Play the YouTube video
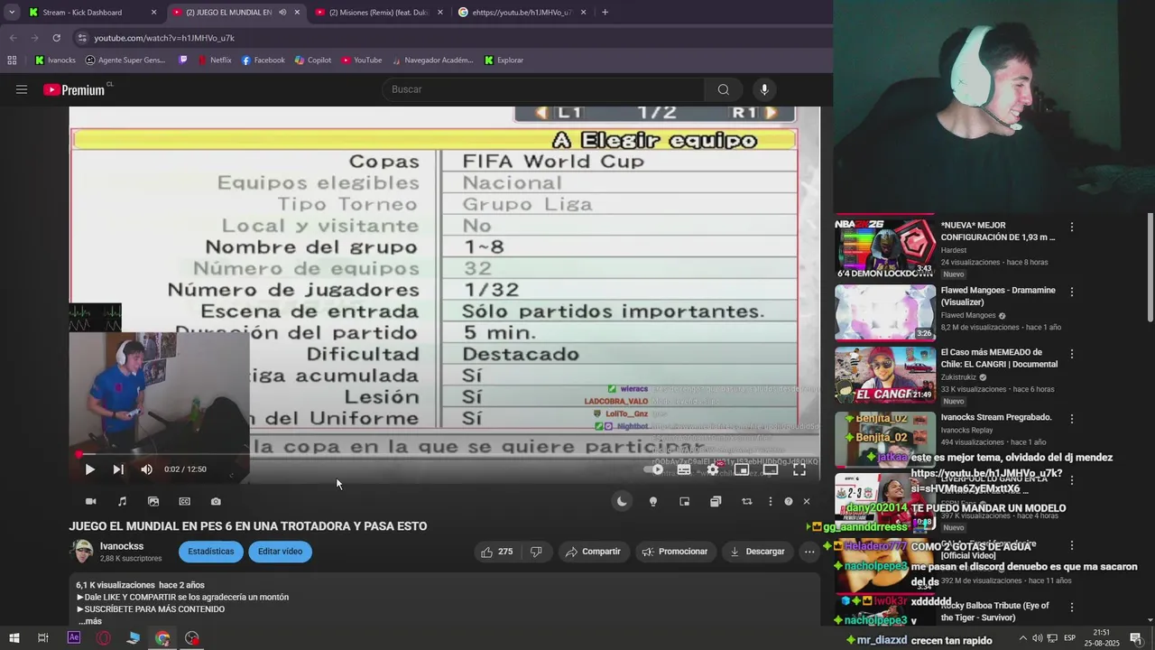Image resolution: width=1155 pixels, height=650 pixels. click(x=89, y=469)
